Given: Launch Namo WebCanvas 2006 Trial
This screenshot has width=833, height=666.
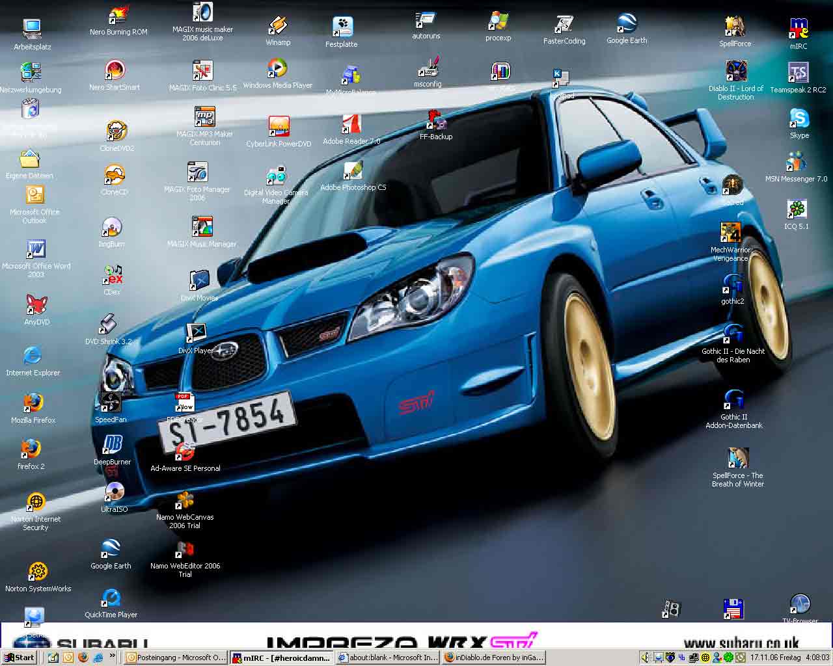Looking at the screenshot, I should [185, 500].
